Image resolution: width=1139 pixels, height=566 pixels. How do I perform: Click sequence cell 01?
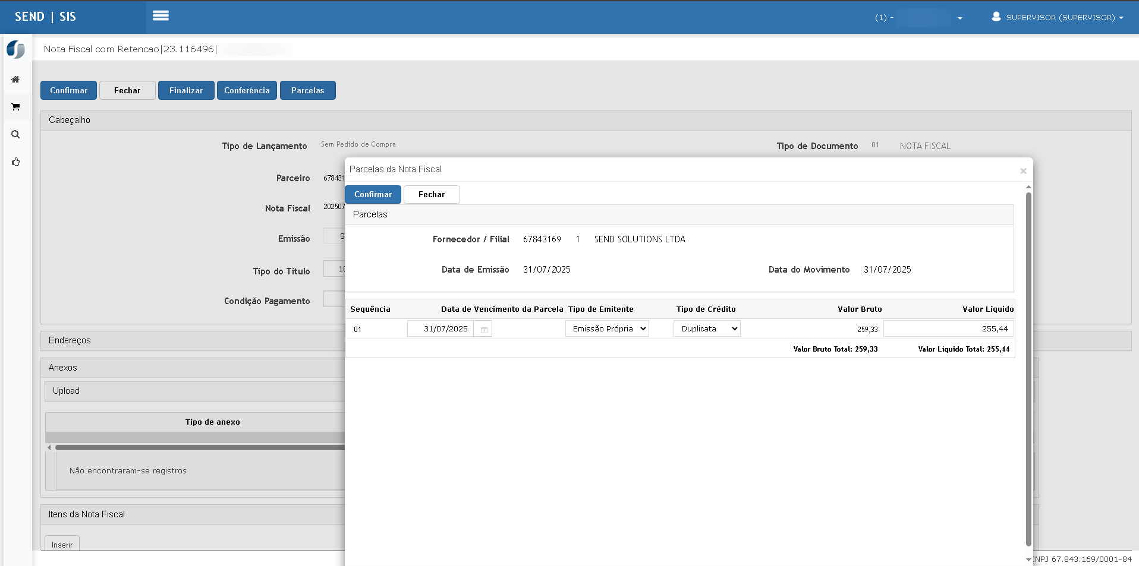[x=357, y=329]
